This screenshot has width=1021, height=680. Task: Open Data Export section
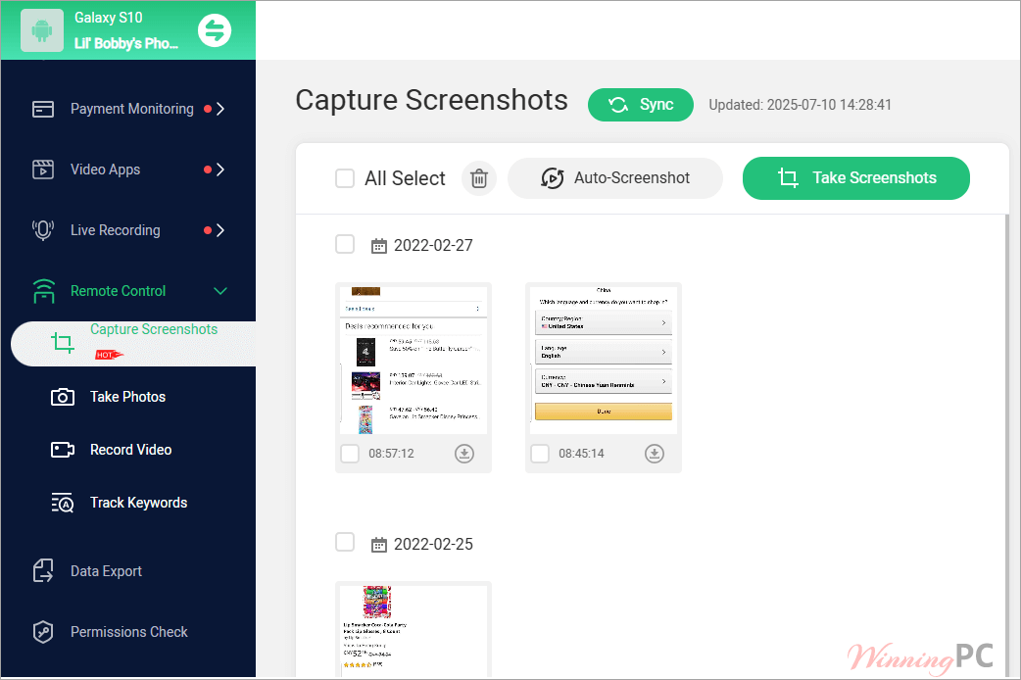[x=128, y=570]
